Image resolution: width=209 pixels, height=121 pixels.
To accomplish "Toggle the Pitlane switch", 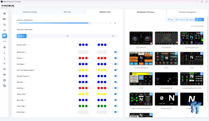I will coord(116,58).
